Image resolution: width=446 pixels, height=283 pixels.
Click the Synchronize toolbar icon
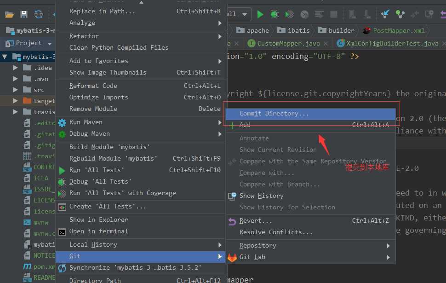[39, 14]
